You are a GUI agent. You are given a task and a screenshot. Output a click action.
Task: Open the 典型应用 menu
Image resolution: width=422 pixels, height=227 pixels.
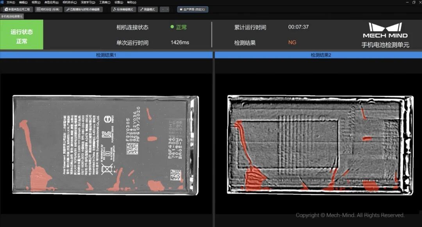pos(51,3)
